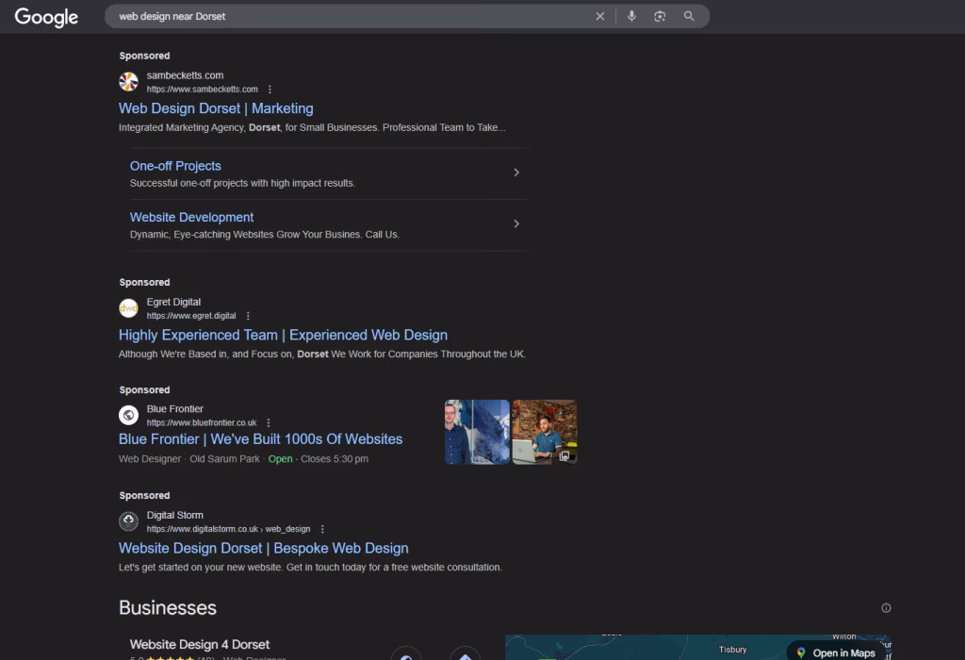The height and width of the screenshot is (660, 965).
Task: Start voice search with microphone icon
Action: tap(631, 17)
